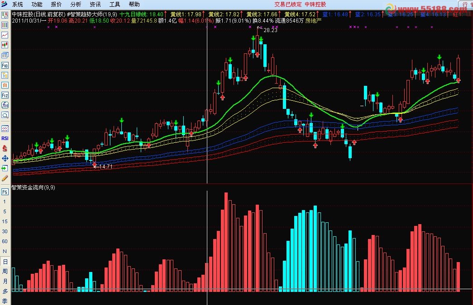Click the 中珠控股(日线.前复权) chart title

pos(38,14)
